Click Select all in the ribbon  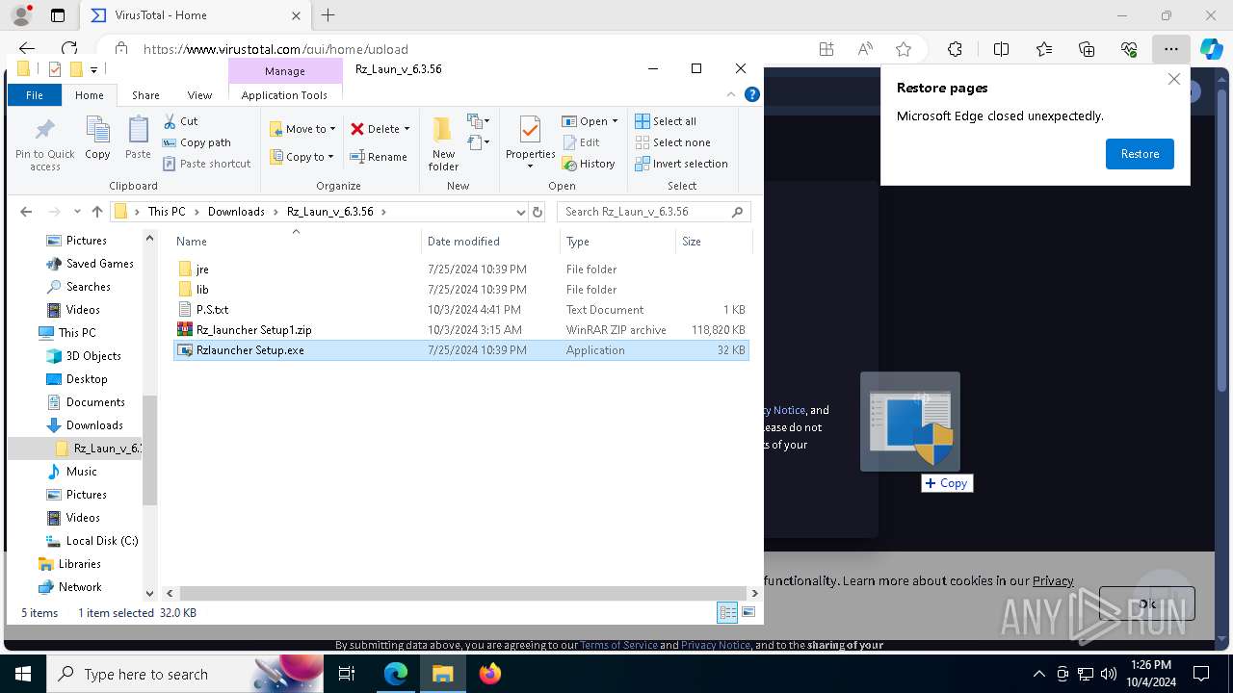pos(666,121)
